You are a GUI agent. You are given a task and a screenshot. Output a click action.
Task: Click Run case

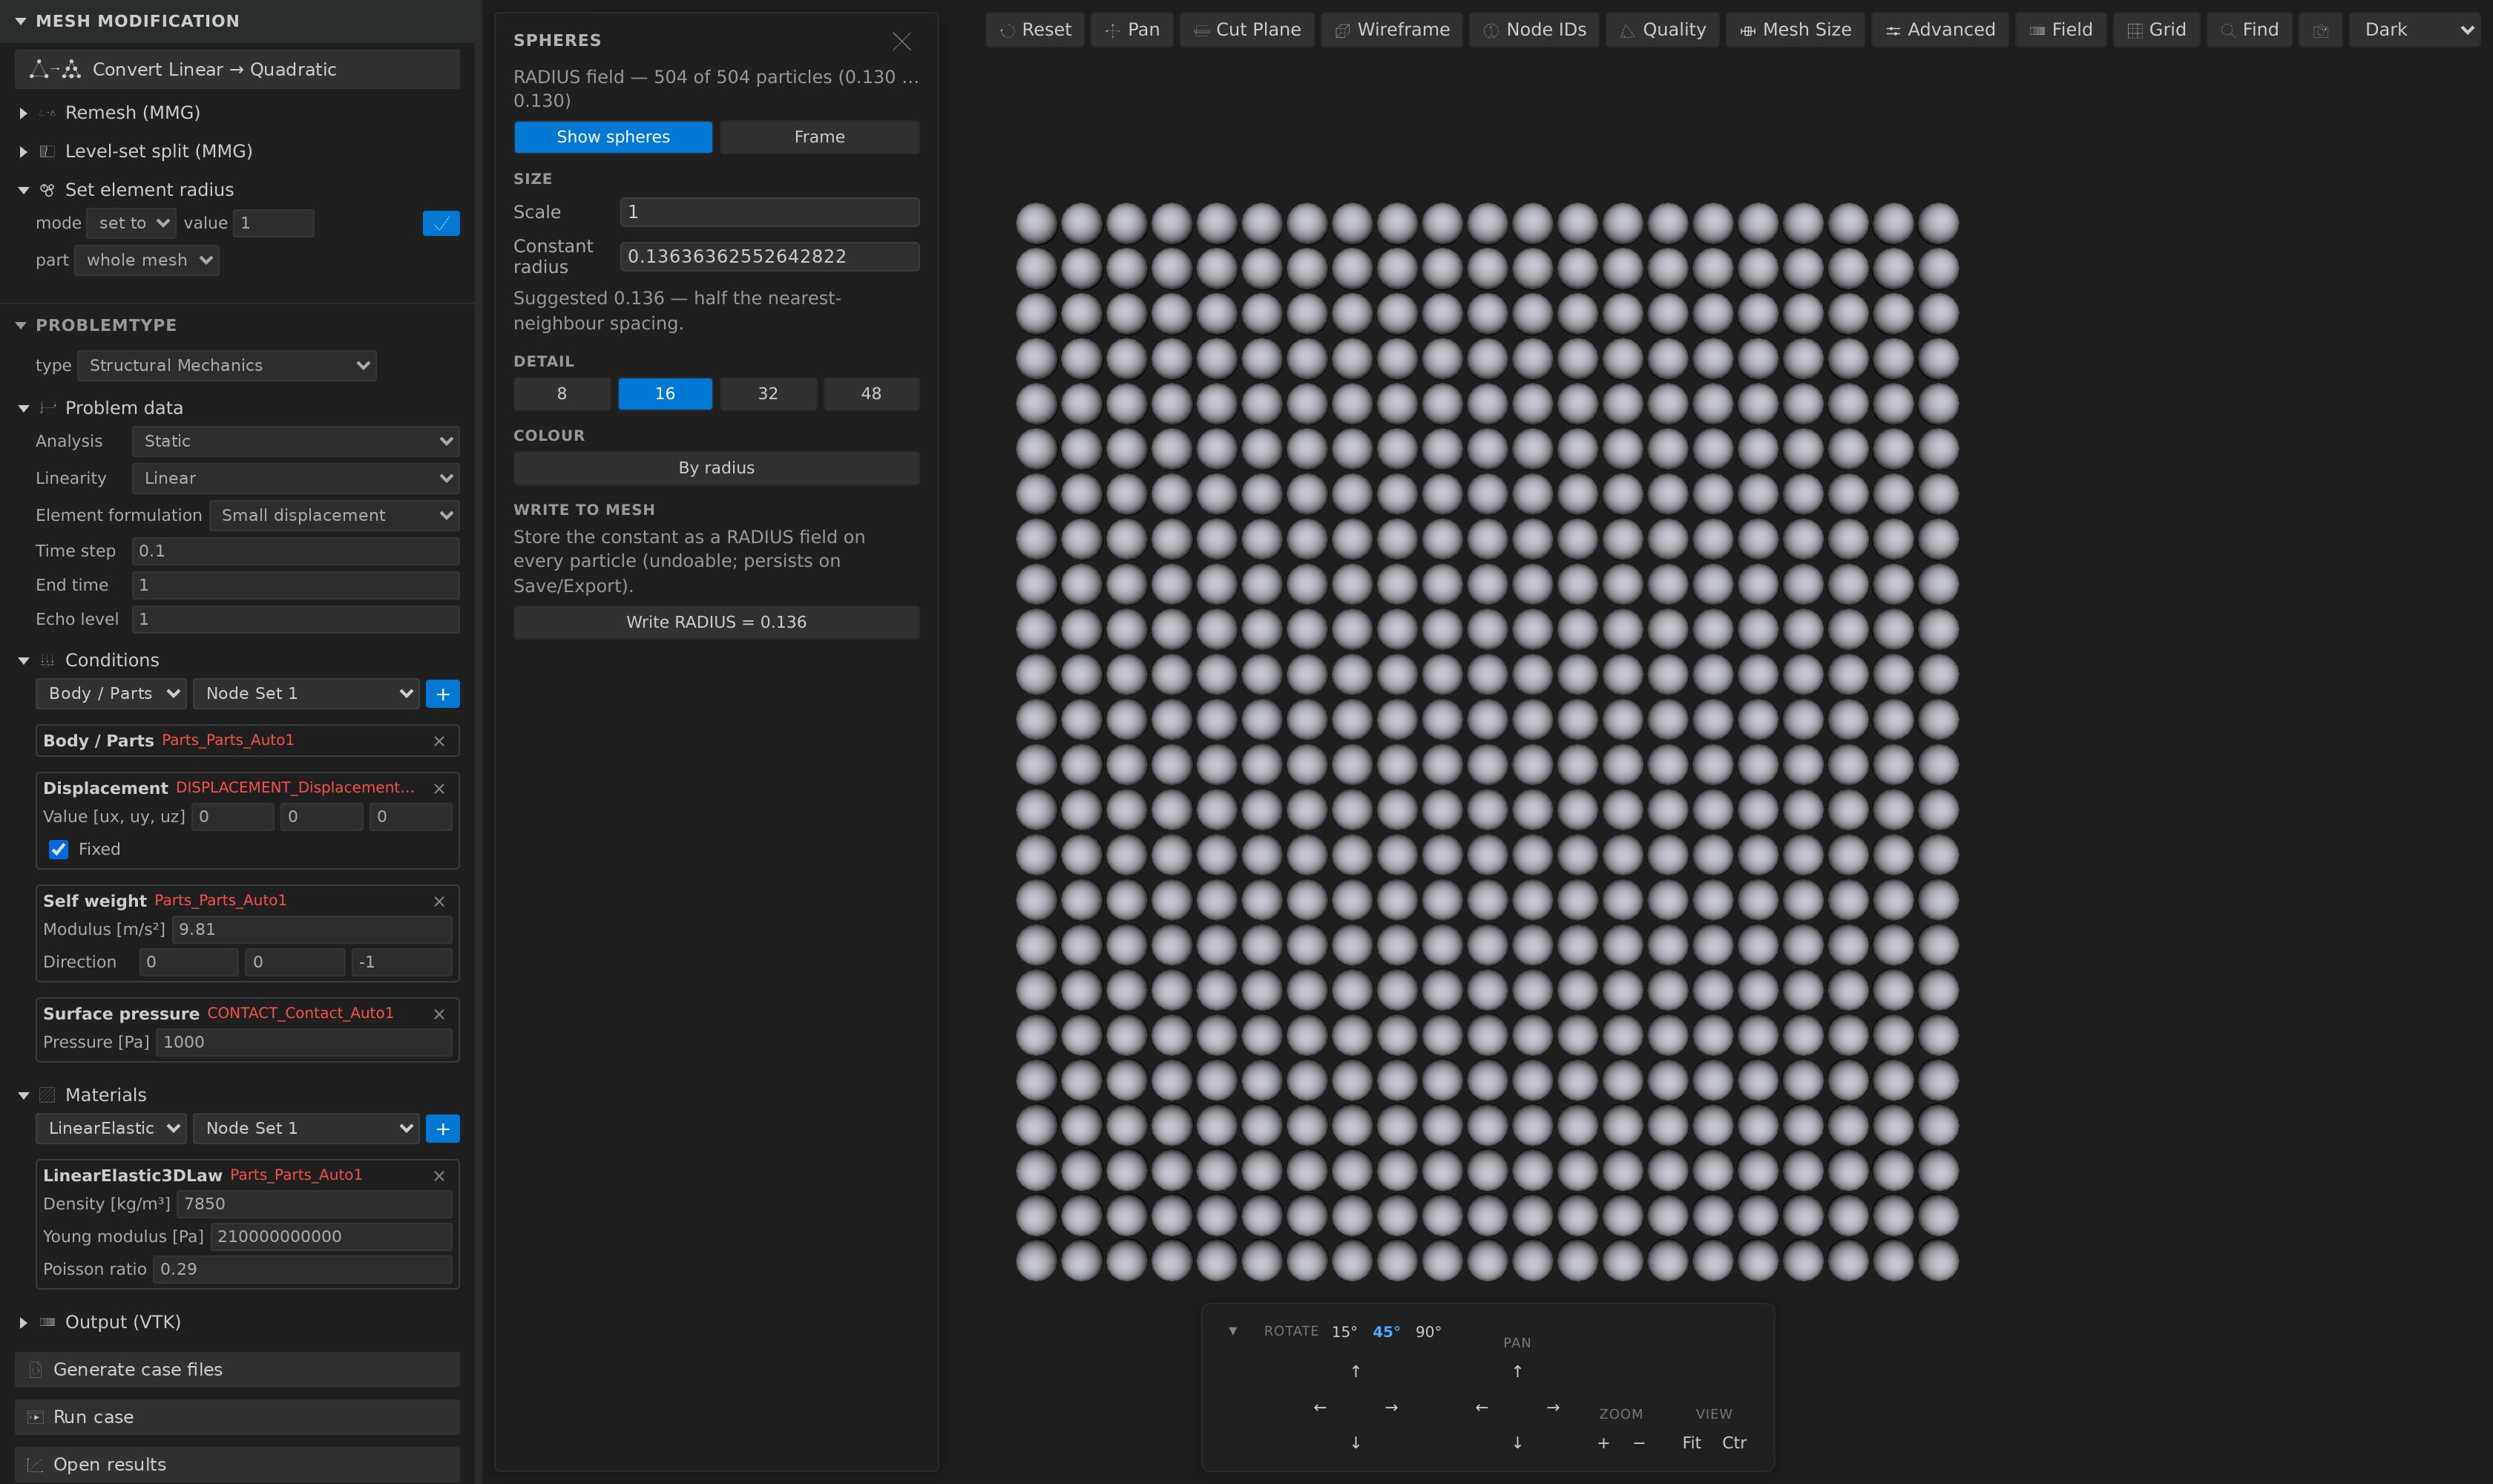[x=237, y=1418]
